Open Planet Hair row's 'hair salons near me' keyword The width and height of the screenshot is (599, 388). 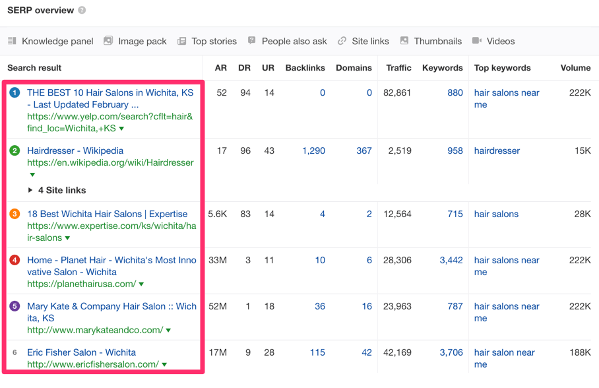click(x=507, y=266)
